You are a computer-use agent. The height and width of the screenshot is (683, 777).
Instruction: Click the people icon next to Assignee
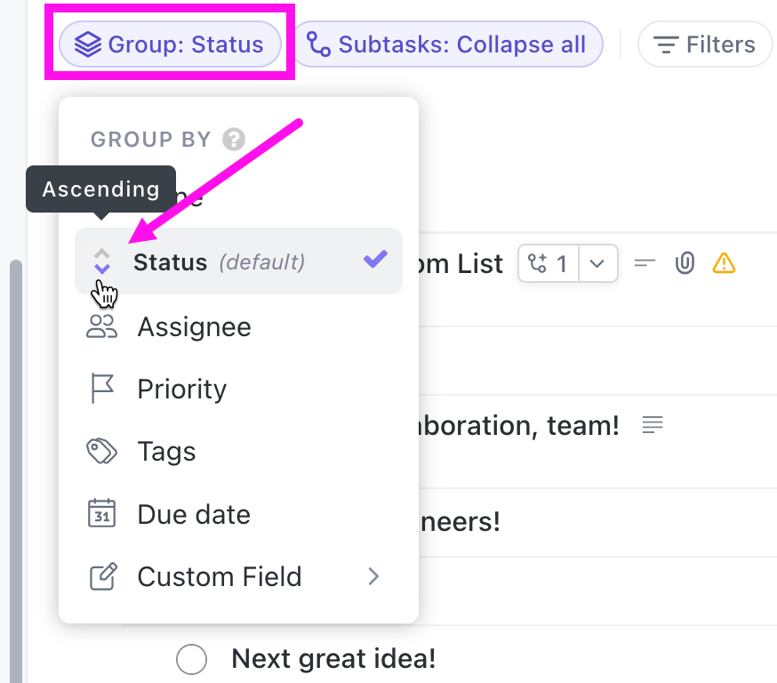tap(101, 326)
